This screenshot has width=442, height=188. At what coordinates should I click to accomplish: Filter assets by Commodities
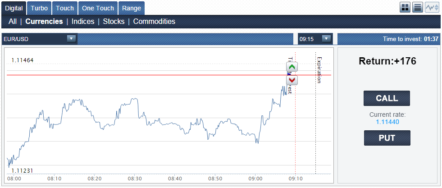(154, 21)
